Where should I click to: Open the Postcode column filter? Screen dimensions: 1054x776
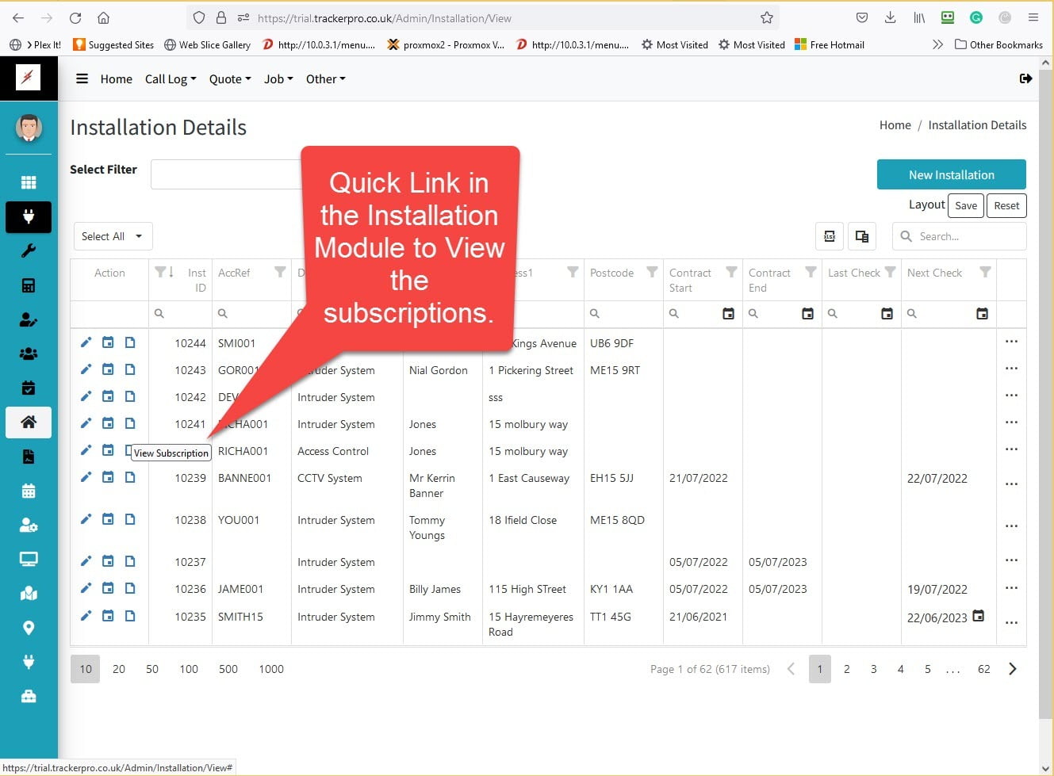coord(651,273)
